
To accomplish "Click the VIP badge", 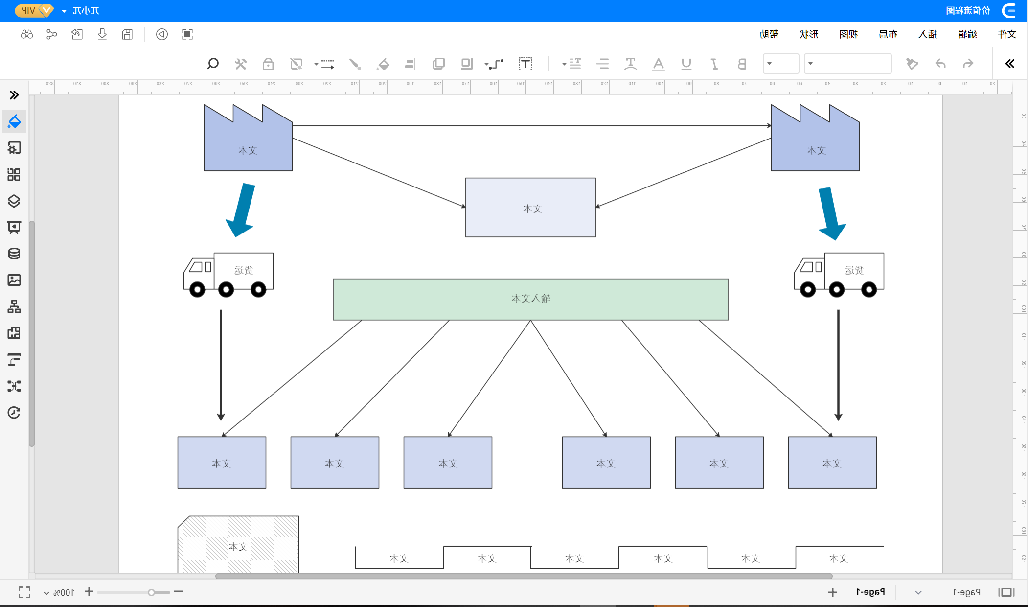I will 34,10.
